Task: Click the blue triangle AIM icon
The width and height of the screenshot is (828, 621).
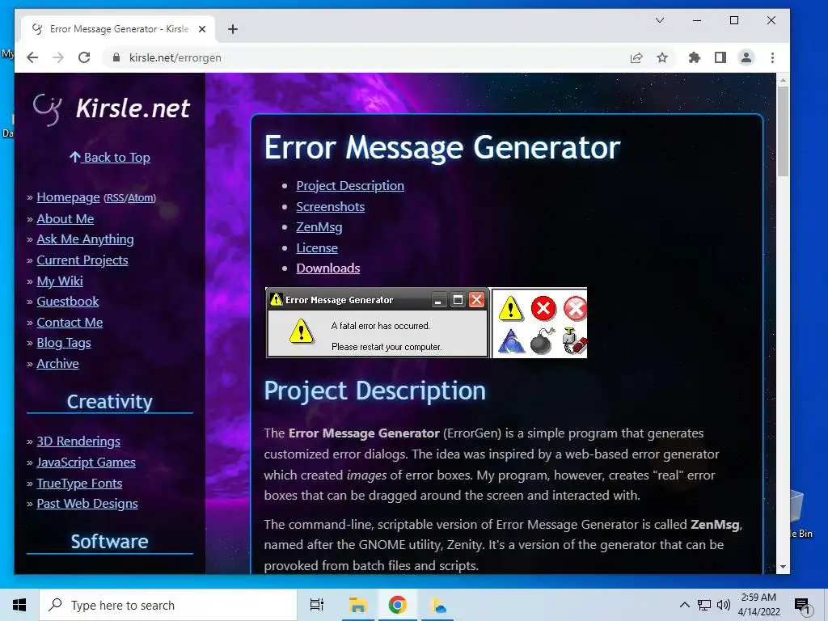Action: click(511, 341)
